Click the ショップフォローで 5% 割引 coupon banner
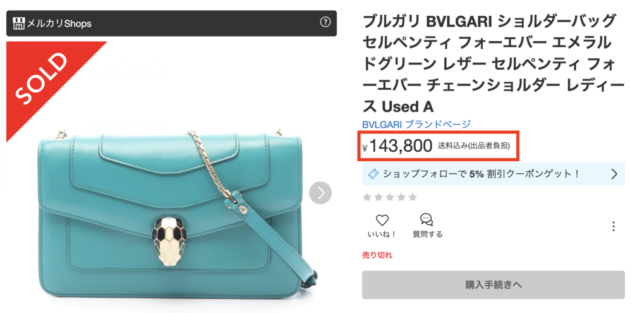Viewport: 637px width, 313px height. 493,174
